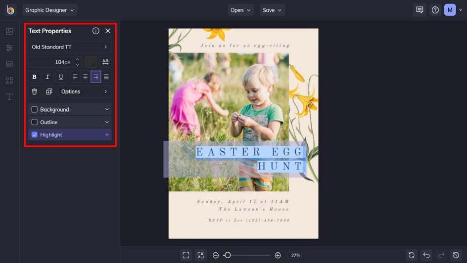Viewport: 467px width, 263px height.
Task: Open the Old Standard TT font selector
Action: 70,47
